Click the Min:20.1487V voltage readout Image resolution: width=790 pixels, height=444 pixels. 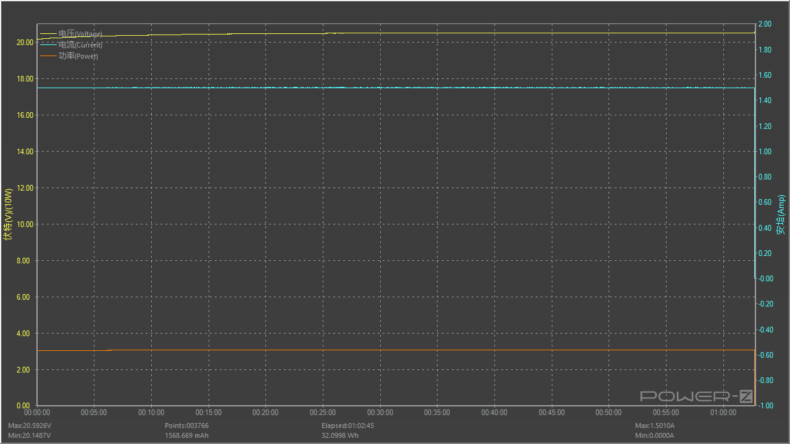point(29,435)
